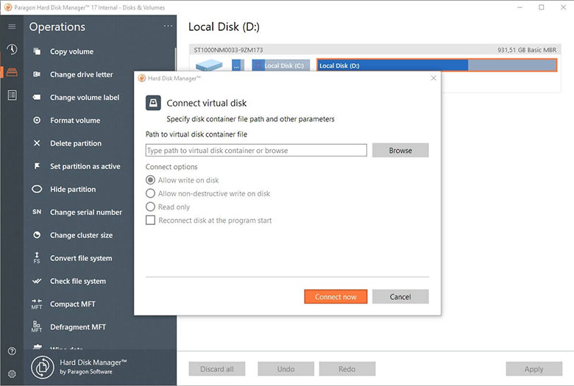Click the Compact MFT icon
The image size is (574, 386).
(37, 304)
